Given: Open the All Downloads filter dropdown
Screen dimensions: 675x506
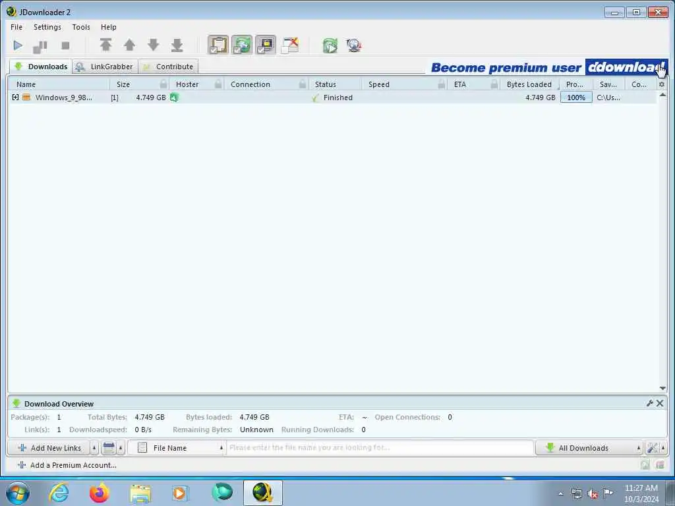Looking at the screenshot, I should tap(589, 448).
